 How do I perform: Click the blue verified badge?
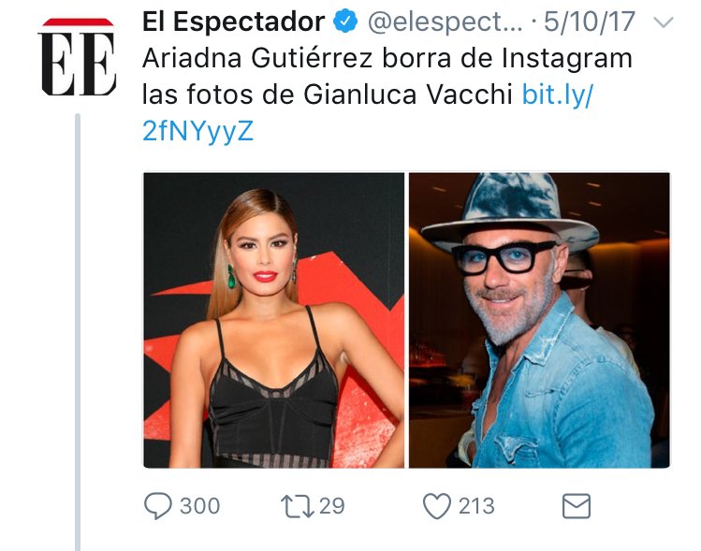(346, 22)
